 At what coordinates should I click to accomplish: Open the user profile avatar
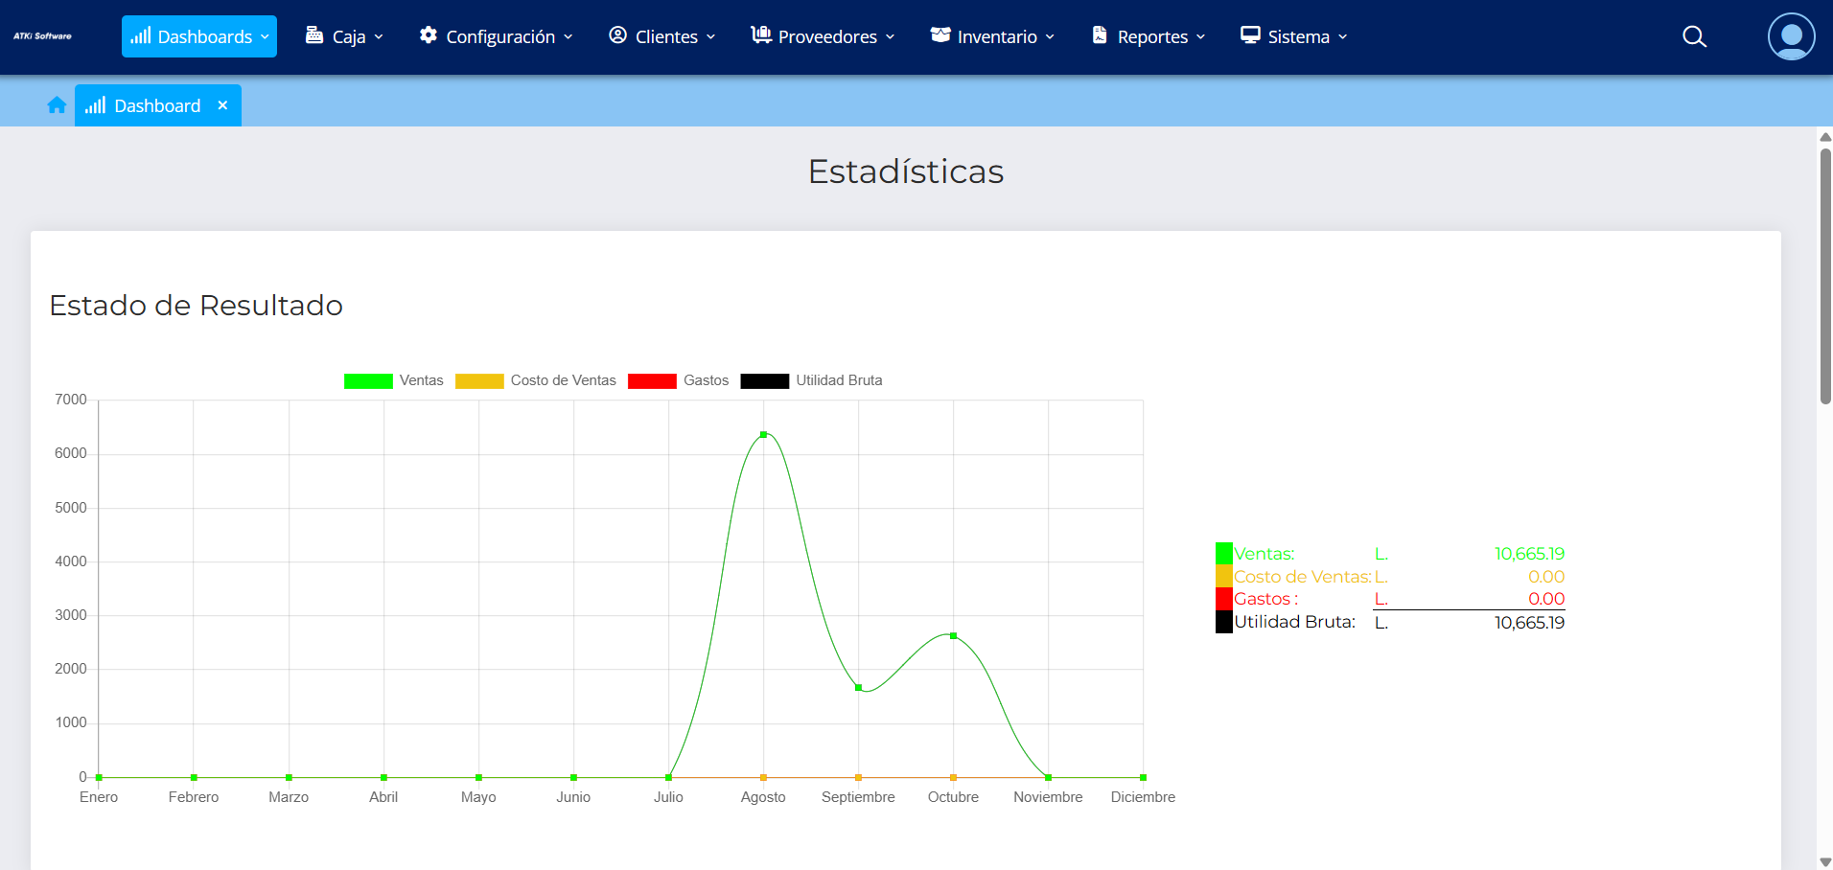click(x=1790, y=36)
